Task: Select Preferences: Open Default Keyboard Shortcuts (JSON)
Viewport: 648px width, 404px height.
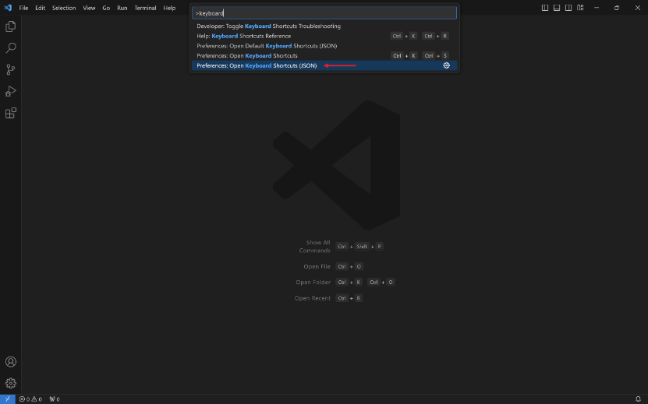Action: (324, 46)
